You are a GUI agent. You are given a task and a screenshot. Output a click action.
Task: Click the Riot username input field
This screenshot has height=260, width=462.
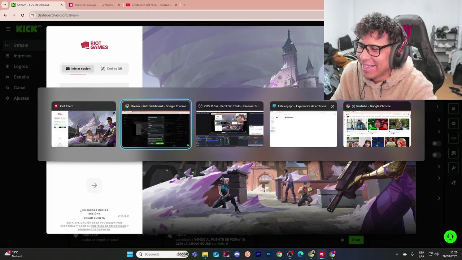pyautogui.click(x=94, y=86)
